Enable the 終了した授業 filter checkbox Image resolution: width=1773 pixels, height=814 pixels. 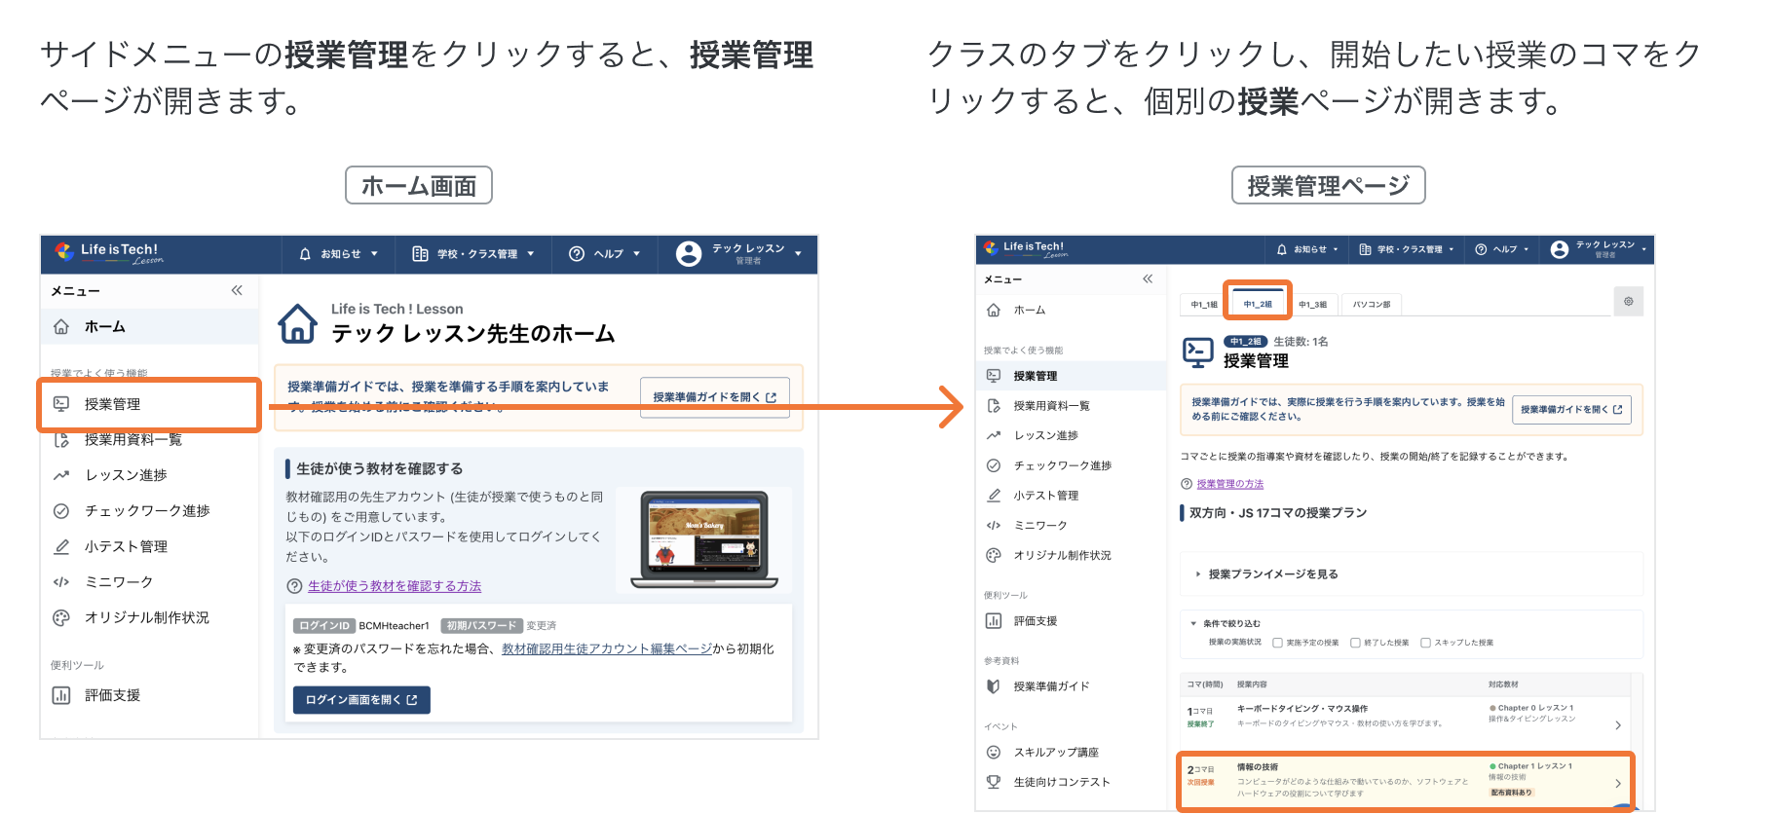pos(1355,643)
